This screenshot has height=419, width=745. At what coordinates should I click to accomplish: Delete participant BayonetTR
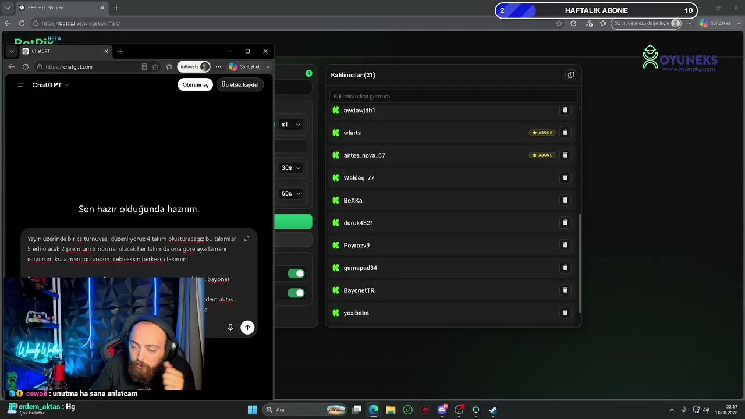click(565, 290)
